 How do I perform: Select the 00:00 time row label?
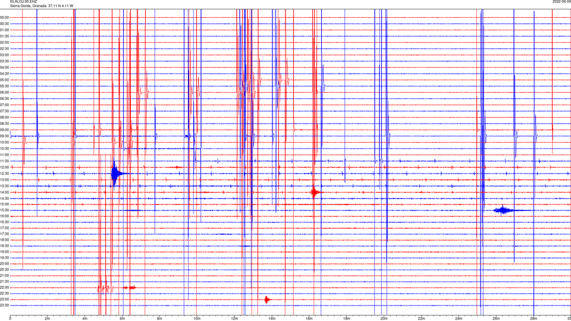click(5, 17)
